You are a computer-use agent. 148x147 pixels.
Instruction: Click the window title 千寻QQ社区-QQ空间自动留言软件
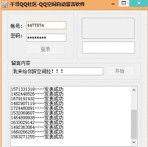(48, 4)
